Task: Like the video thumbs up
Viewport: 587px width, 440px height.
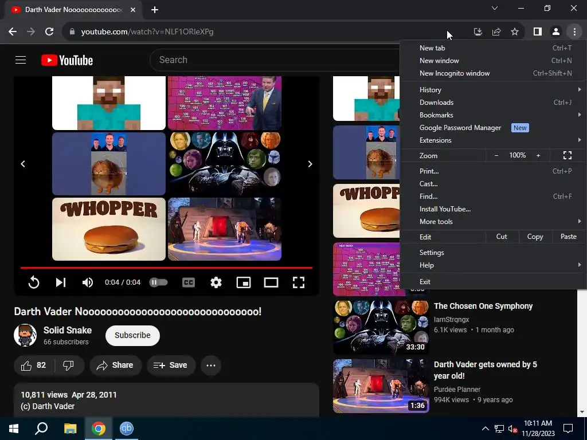Action: (x=34, y=365)
